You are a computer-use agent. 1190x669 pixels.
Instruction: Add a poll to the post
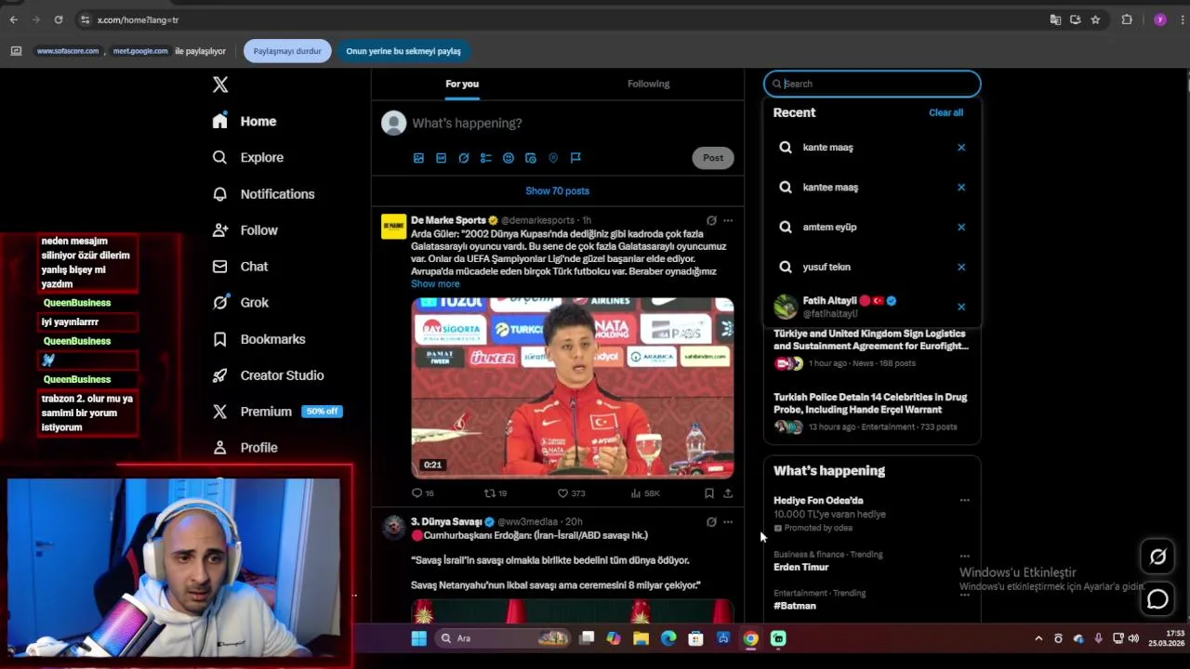485,158
